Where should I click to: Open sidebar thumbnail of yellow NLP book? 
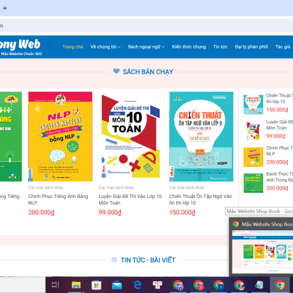[x=253, y=157]
